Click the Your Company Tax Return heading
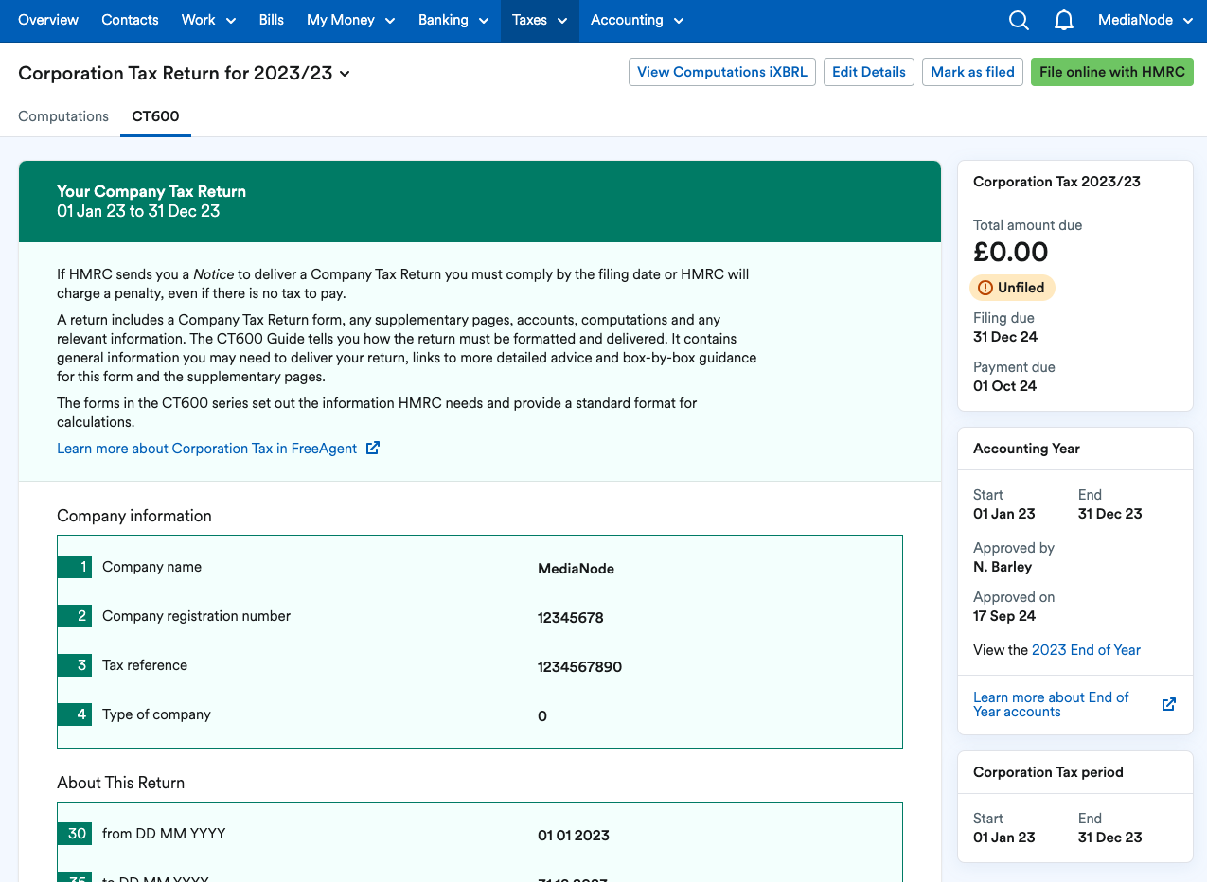 (151, 191)
